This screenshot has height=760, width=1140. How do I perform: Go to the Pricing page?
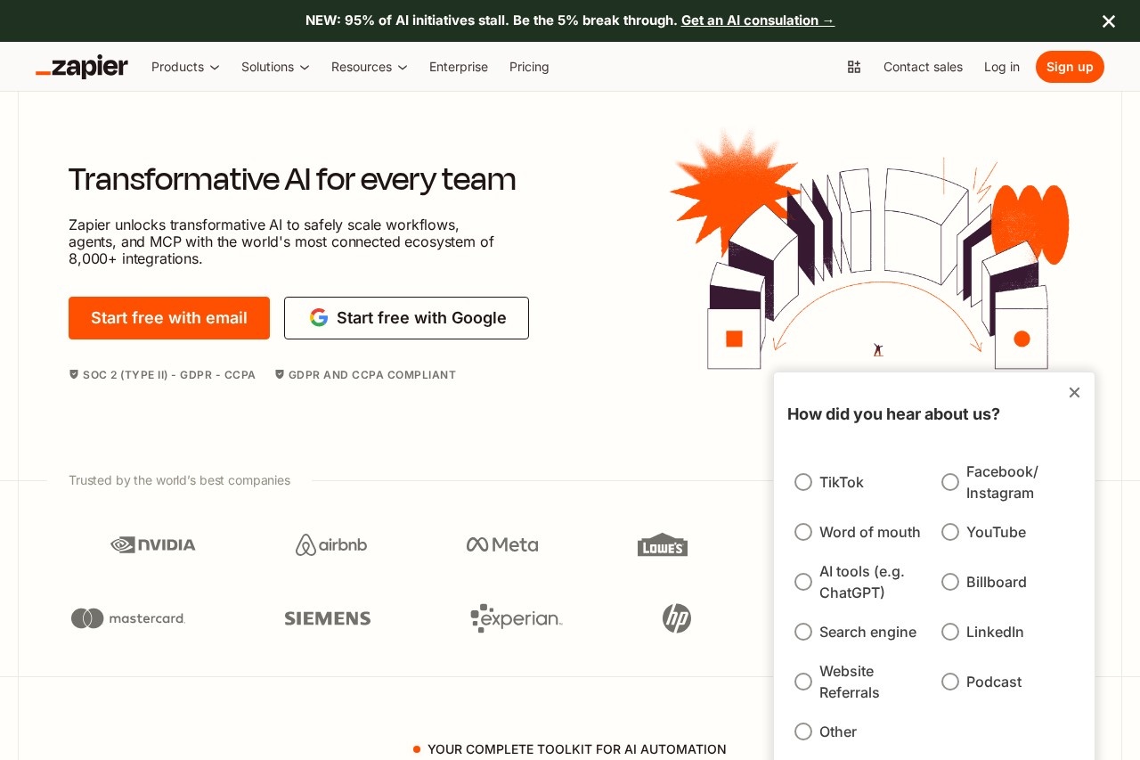click(x=529, y=67)
